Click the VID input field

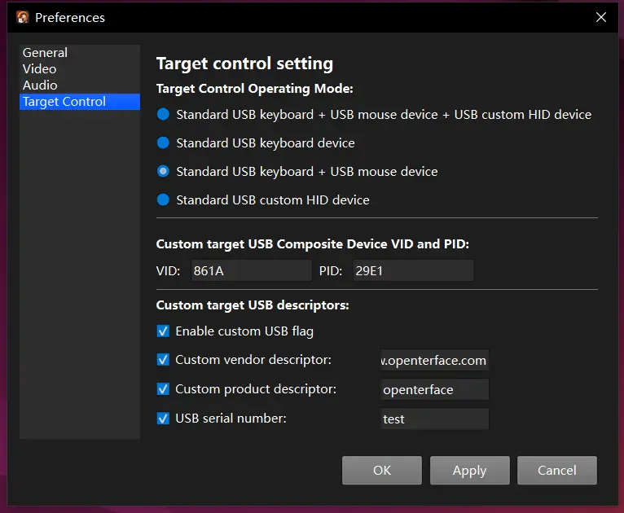pos(250,271)
